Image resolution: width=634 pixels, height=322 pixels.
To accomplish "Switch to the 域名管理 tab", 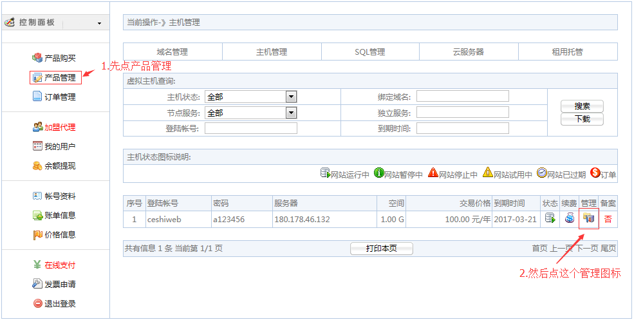I will tap(172, 52).
